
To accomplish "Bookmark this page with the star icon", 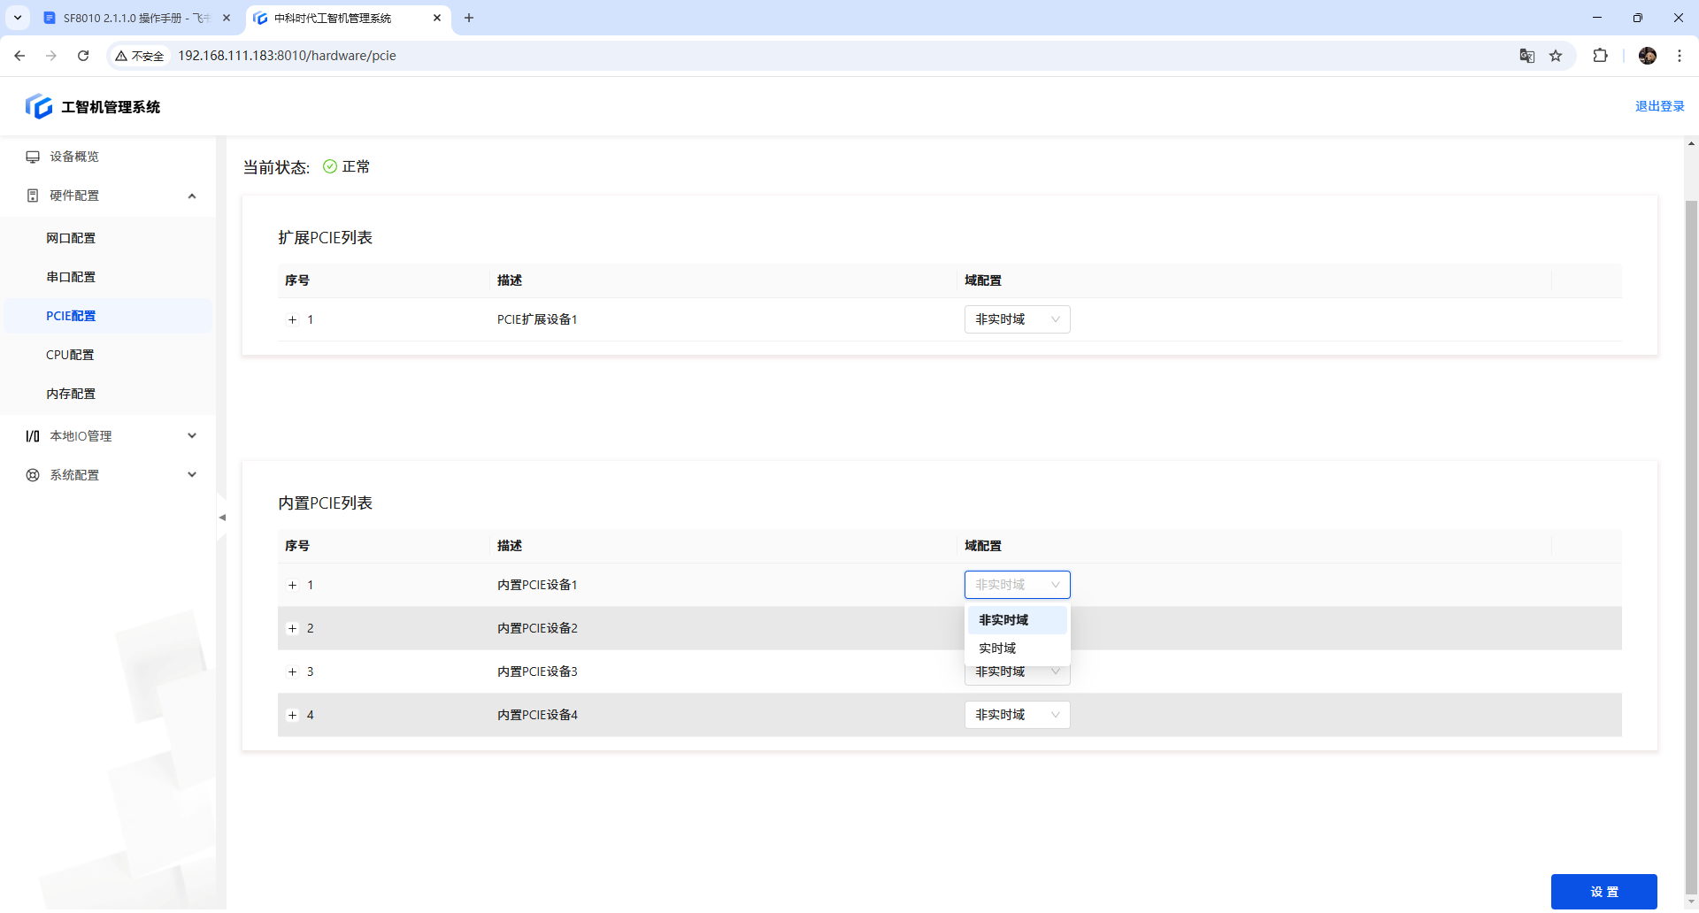I will pos(1556,56).
